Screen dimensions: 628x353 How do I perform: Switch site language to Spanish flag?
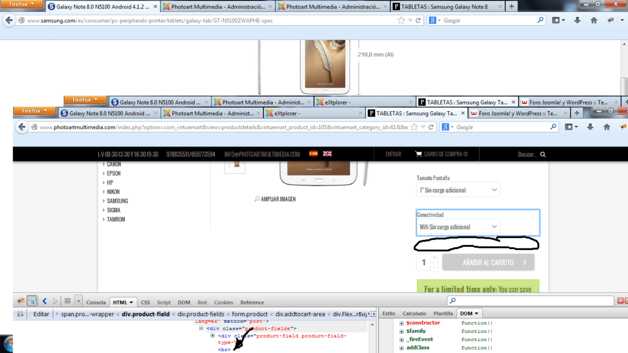click(x=313, y=154)
